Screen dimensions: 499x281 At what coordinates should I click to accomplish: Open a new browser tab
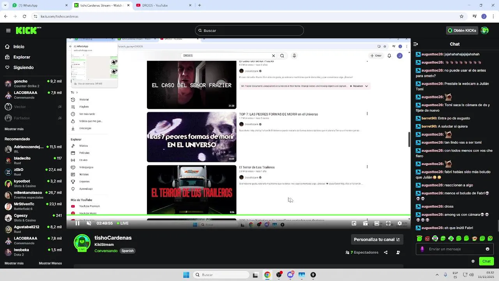tap(200, 5)
